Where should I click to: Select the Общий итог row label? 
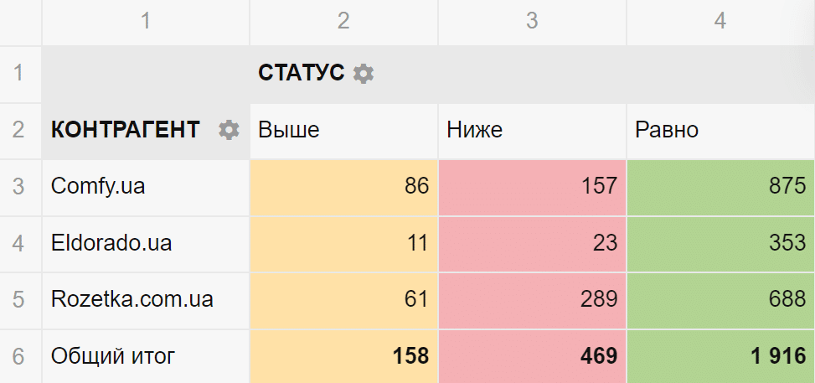point(113,356)
